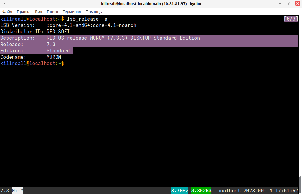Minimize the terminal window
This screenshot has width=302, height=194.
click(x=280, y=3)
